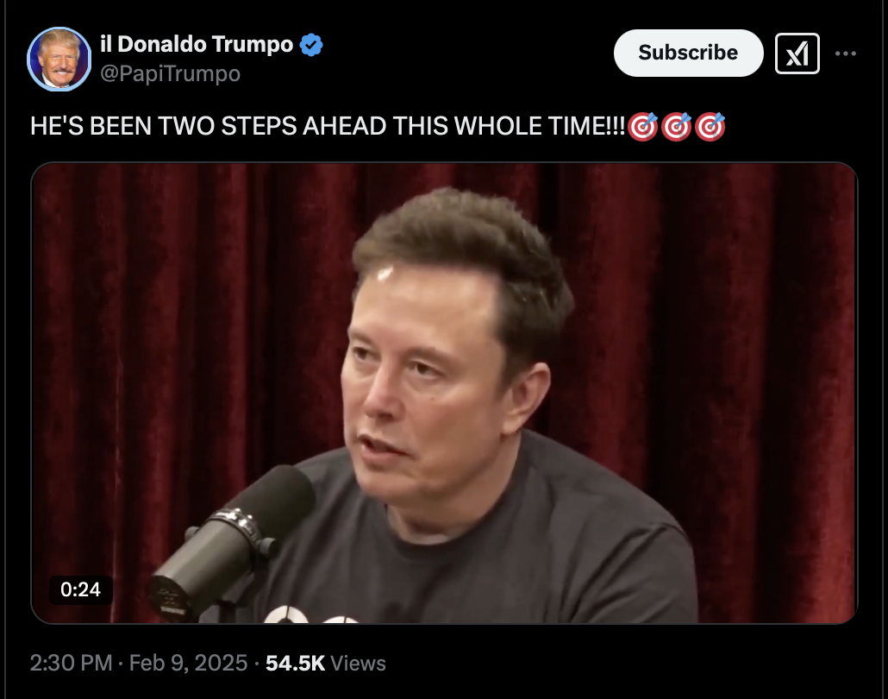Image resolution: width=888 pixels, height=699 pixels.
Task: Play the video with red curtain background
Action: (444, 393)
